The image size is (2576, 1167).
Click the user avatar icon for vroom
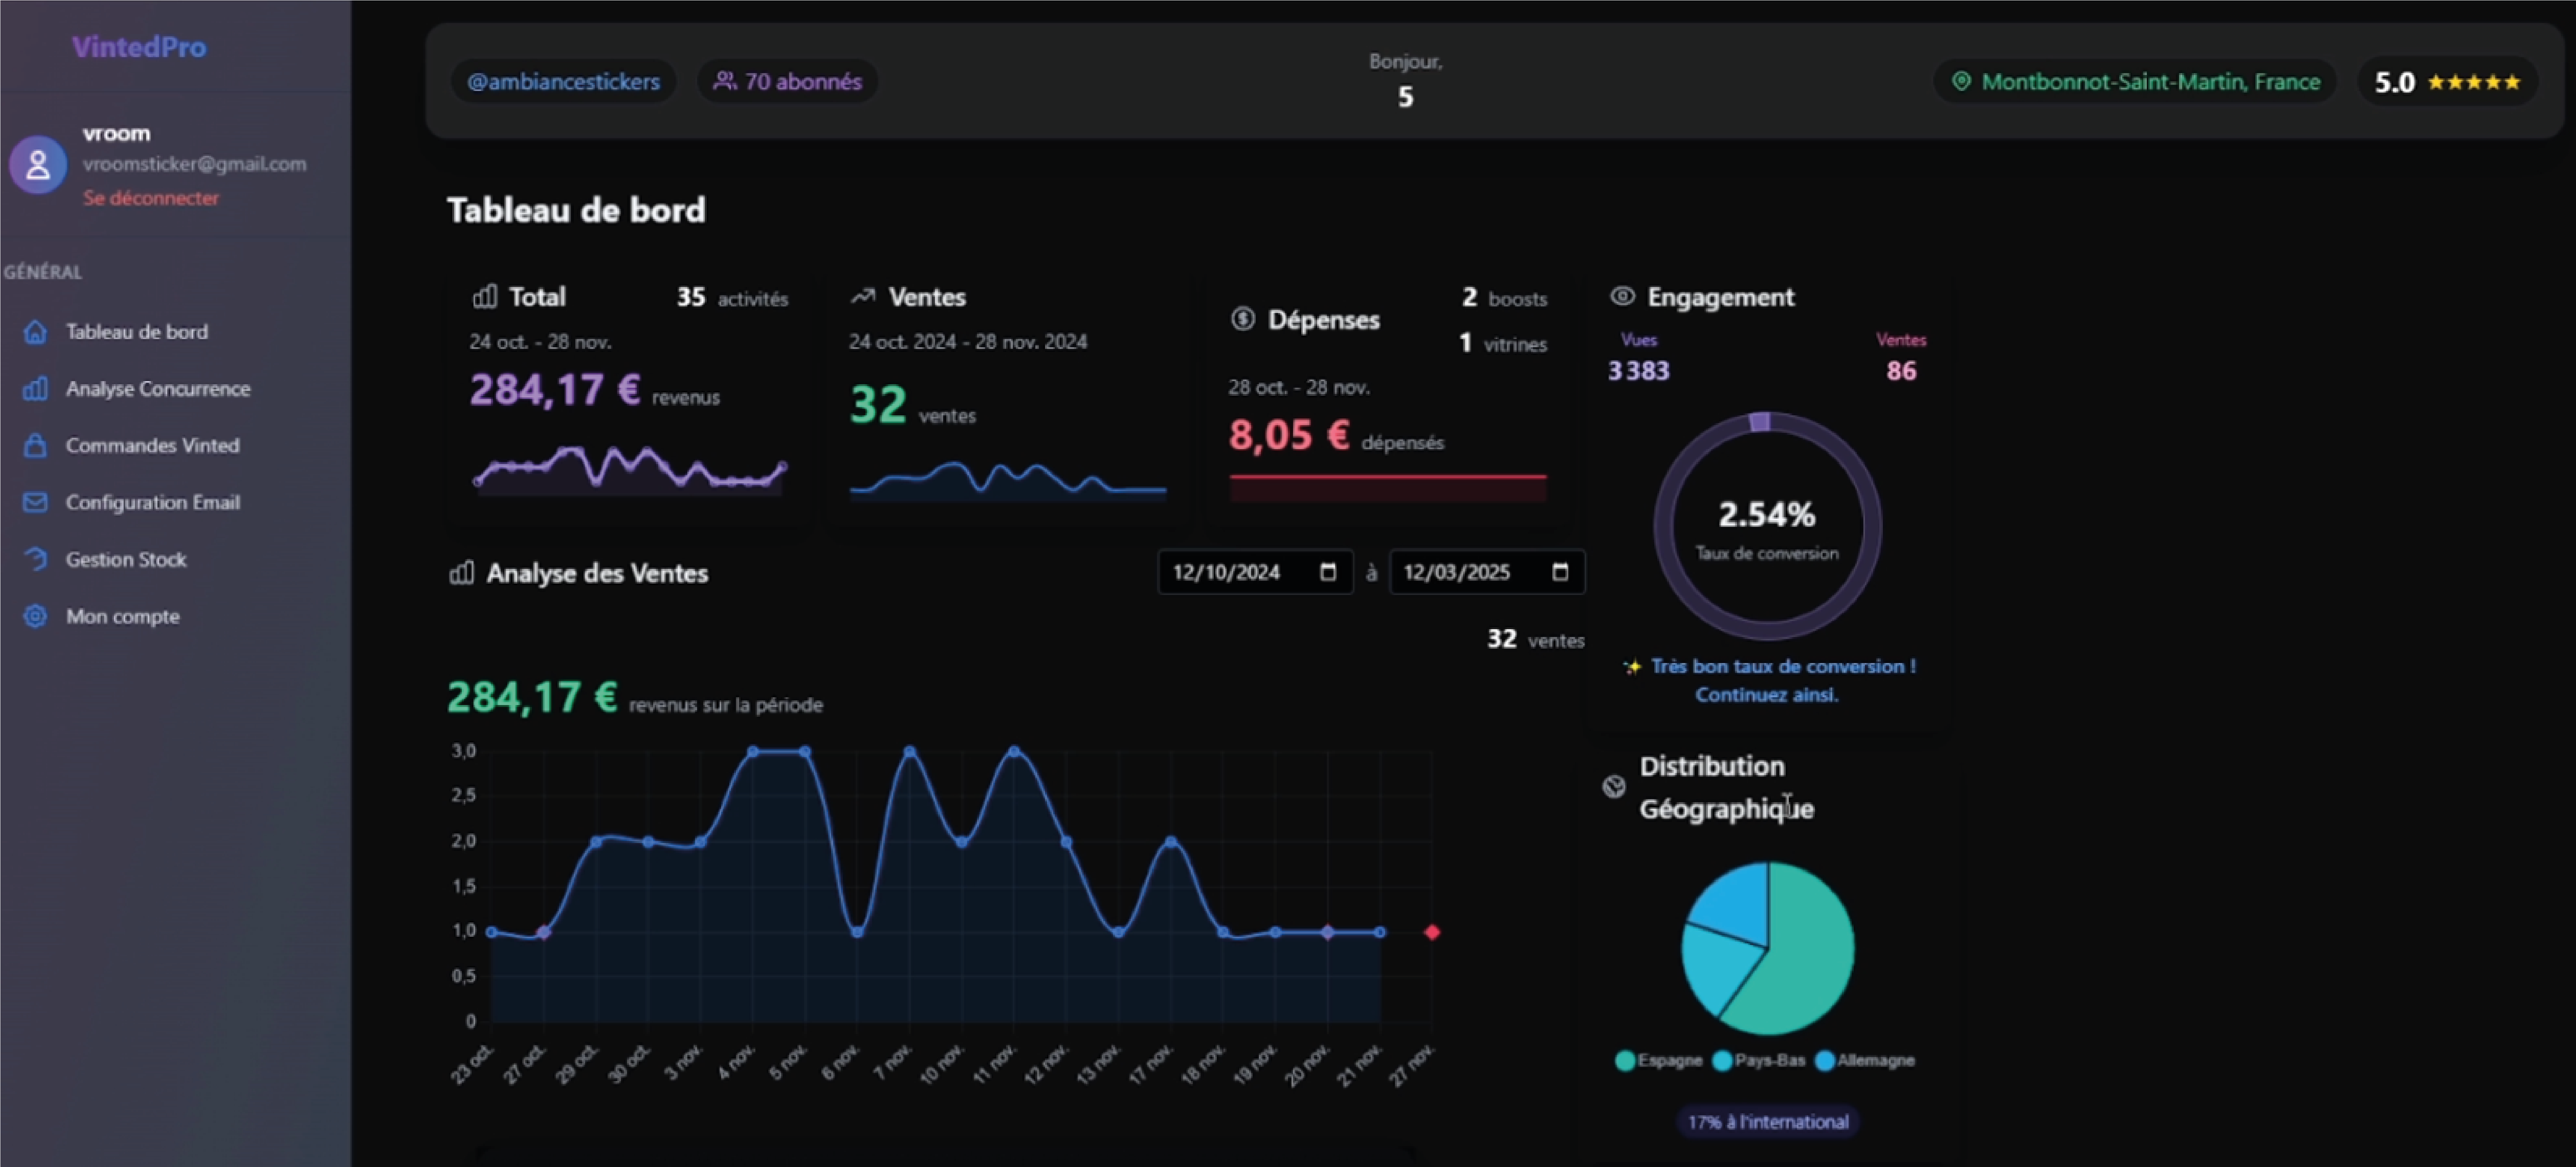[x=38, y=164]
